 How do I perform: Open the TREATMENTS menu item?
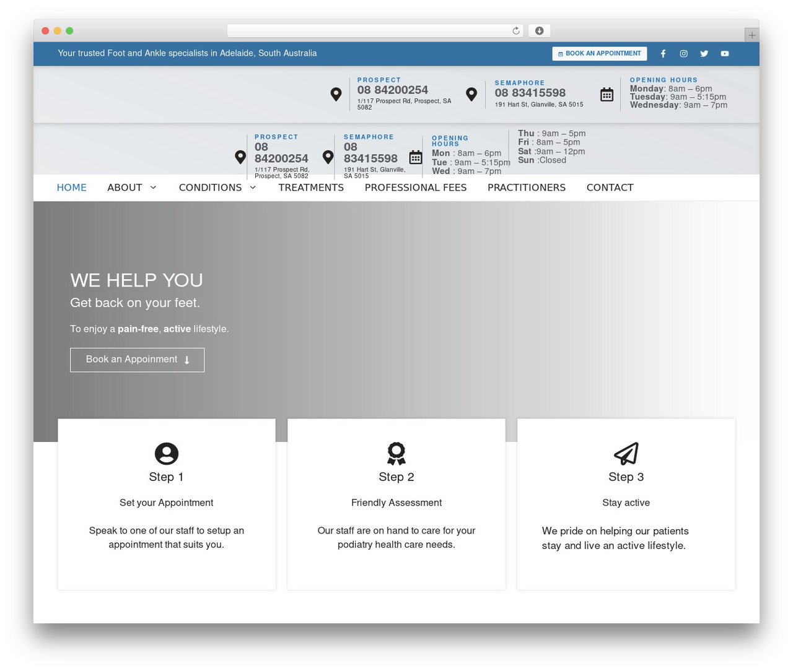311,188
